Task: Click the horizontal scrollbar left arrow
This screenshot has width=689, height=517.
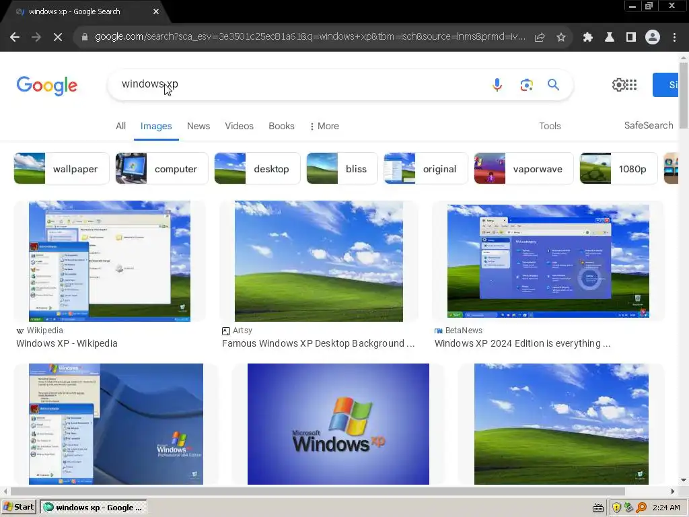Action: click(x=5, y=491)
